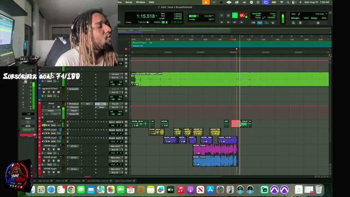Open the 1/16 note grid dropdown
Viewport: 350px width, 197px height.
point(326,14)
